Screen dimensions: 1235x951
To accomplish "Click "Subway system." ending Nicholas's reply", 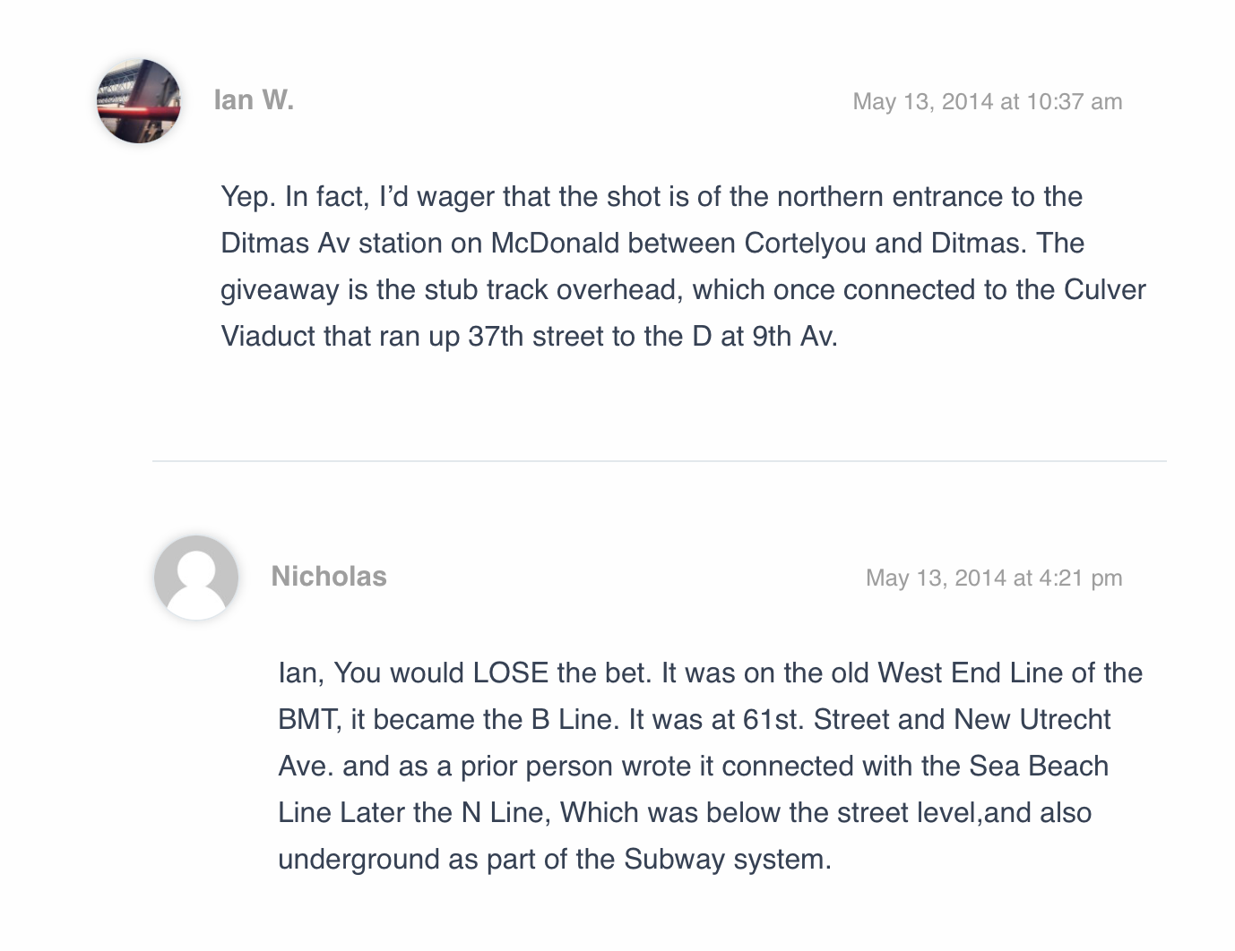I will [727, 860].
